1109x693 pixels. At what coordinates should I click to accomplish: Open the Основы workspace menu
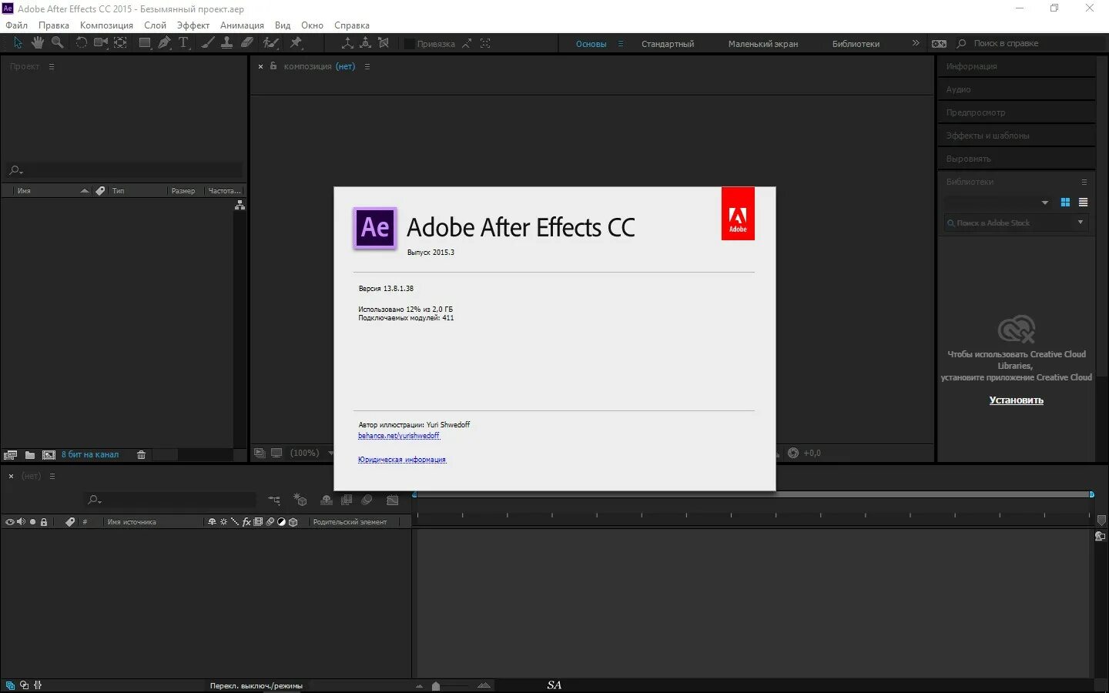point(621,44)
